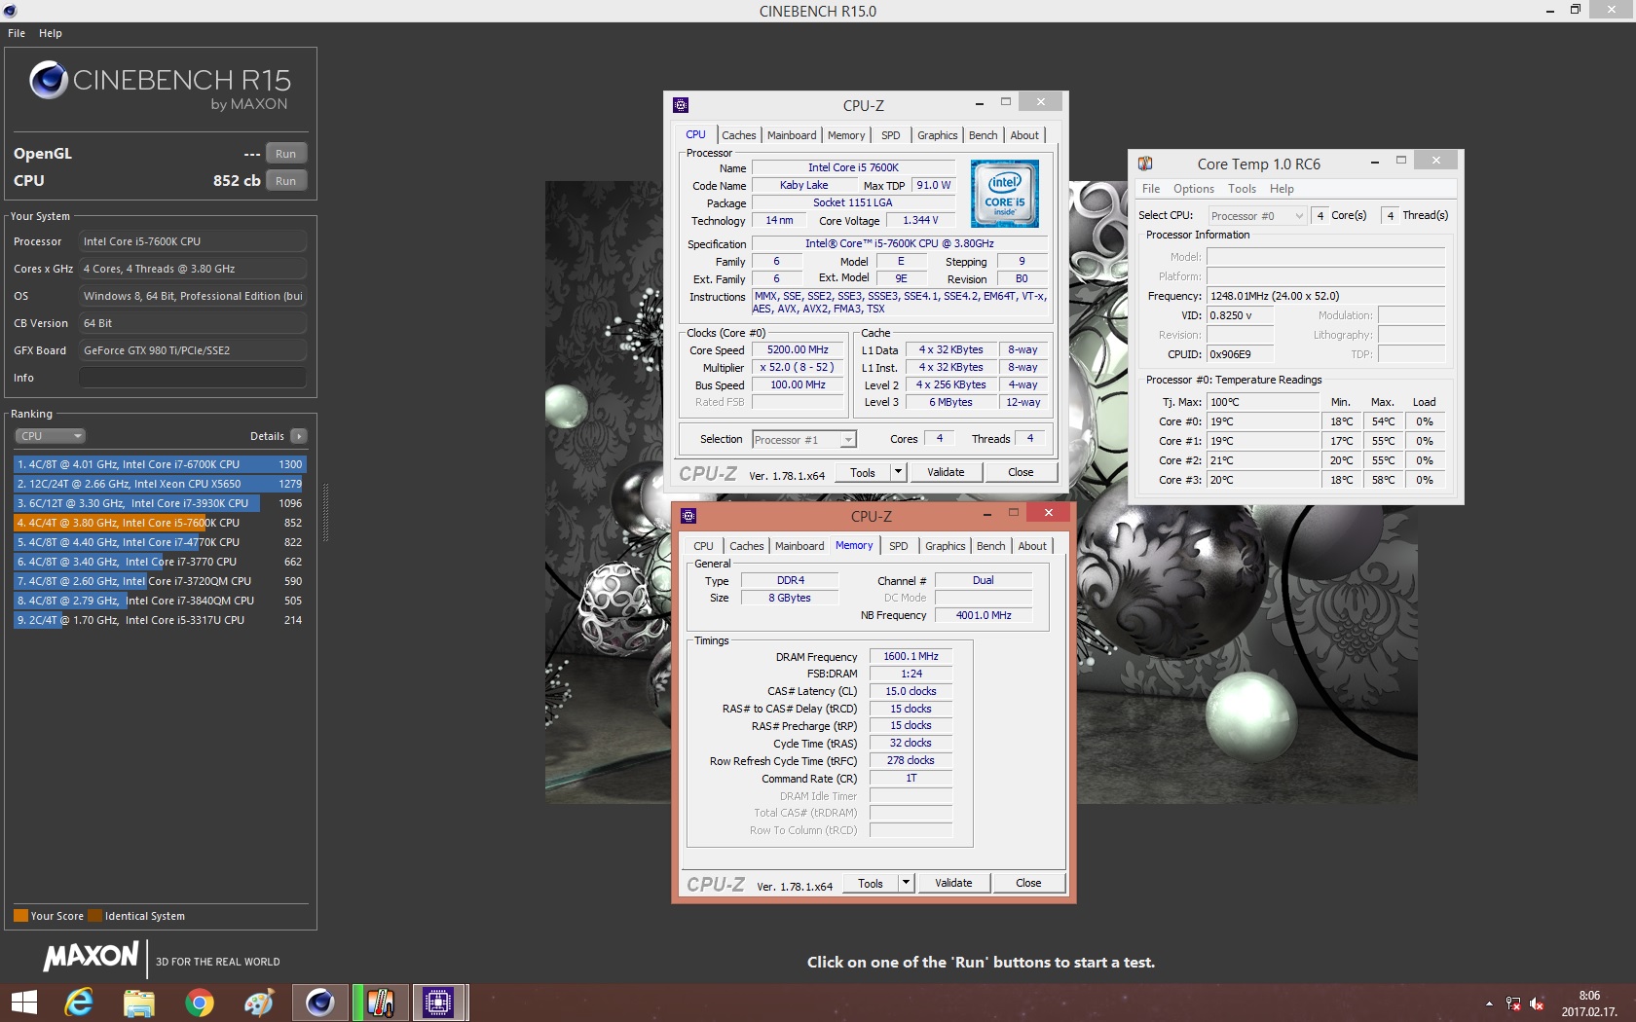The width and height of the screenshot is (1636, 1022).
Task: Click Close button in the CPU-Z CPU window
Action: point(1021,472)
